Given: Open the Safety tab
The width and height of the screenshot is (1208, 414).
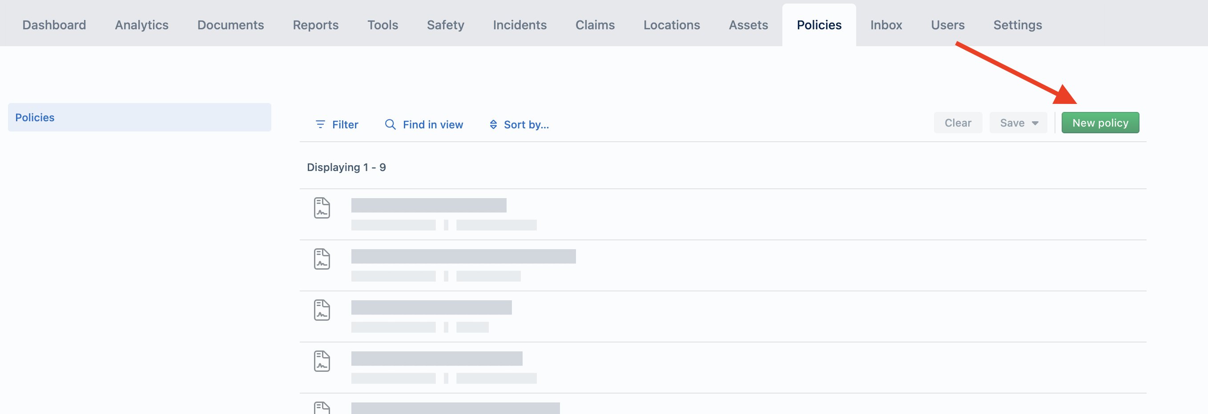Looking at the screenshot, I should coord(446,25).
